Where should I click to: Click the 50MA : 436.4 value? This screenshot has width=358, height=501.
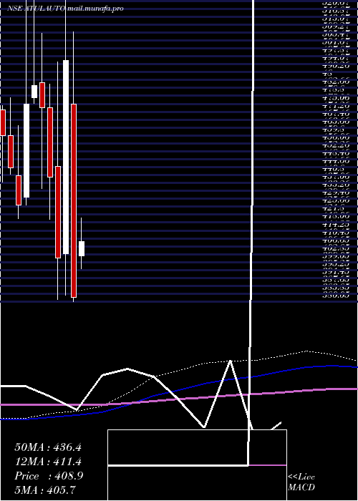click(48, 447)
